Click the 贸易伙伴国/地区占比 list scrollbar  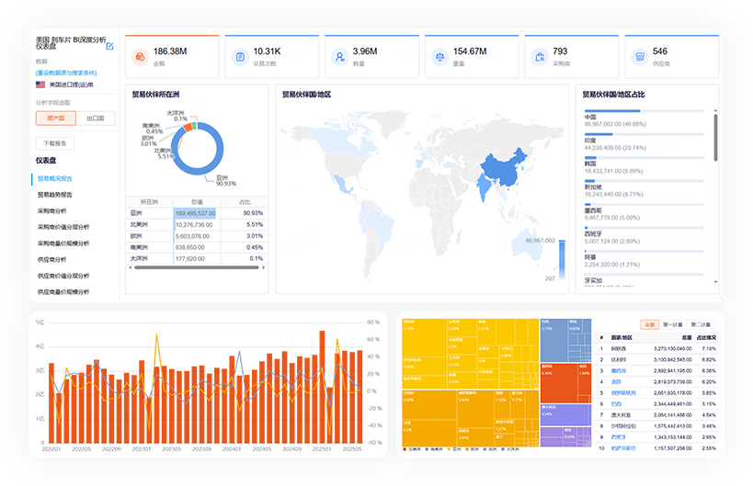pos(714,138)
